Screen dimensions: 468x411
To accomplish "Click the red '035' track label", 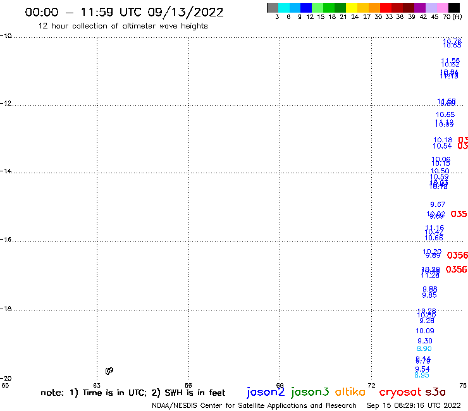I will [x=459, y=214].
